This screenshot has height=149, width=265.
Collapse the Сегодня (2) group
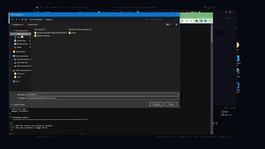point(40,29)
